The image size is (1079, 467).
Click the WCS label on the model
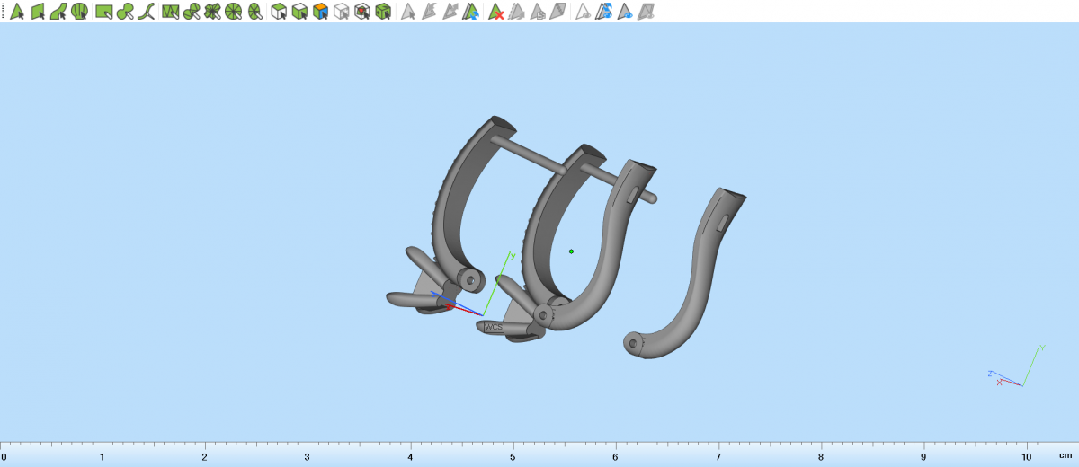[494, 328]
